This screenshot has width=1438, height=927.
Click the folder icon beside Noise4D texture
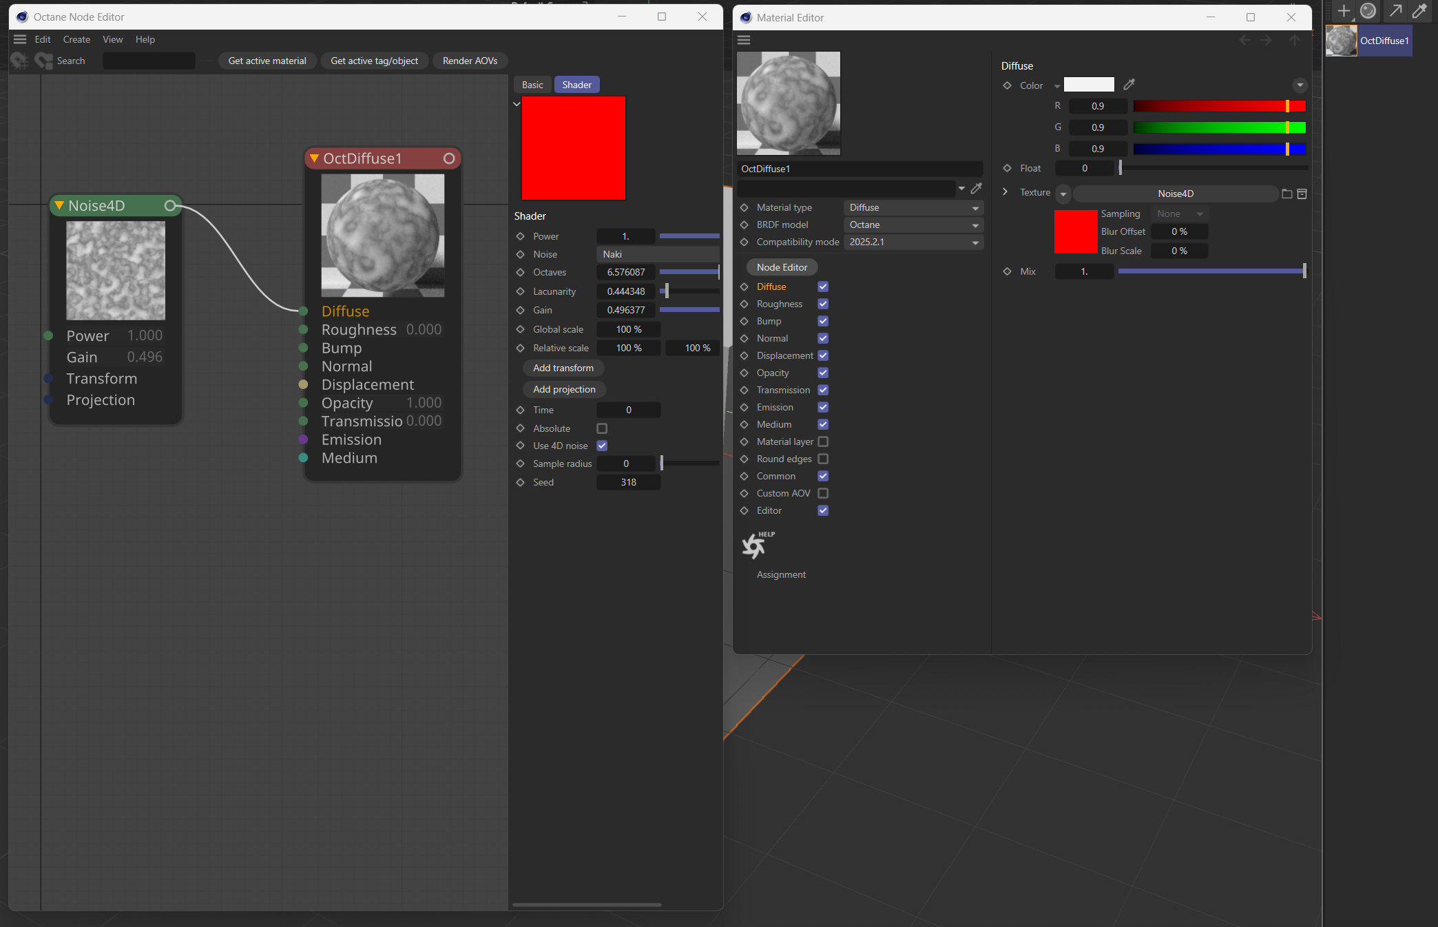[x=1286, y=194]
